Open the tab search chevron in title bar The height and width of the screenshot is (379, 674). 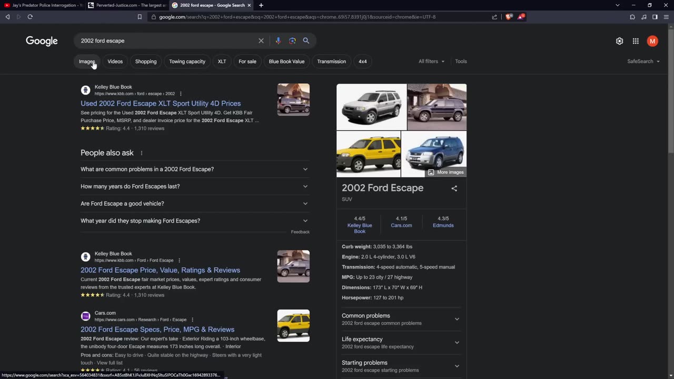(x=618, y=5)
